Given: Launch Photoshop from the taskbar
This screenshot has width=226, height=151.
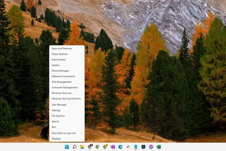Looking at the screenshot, I should (143, 147).
